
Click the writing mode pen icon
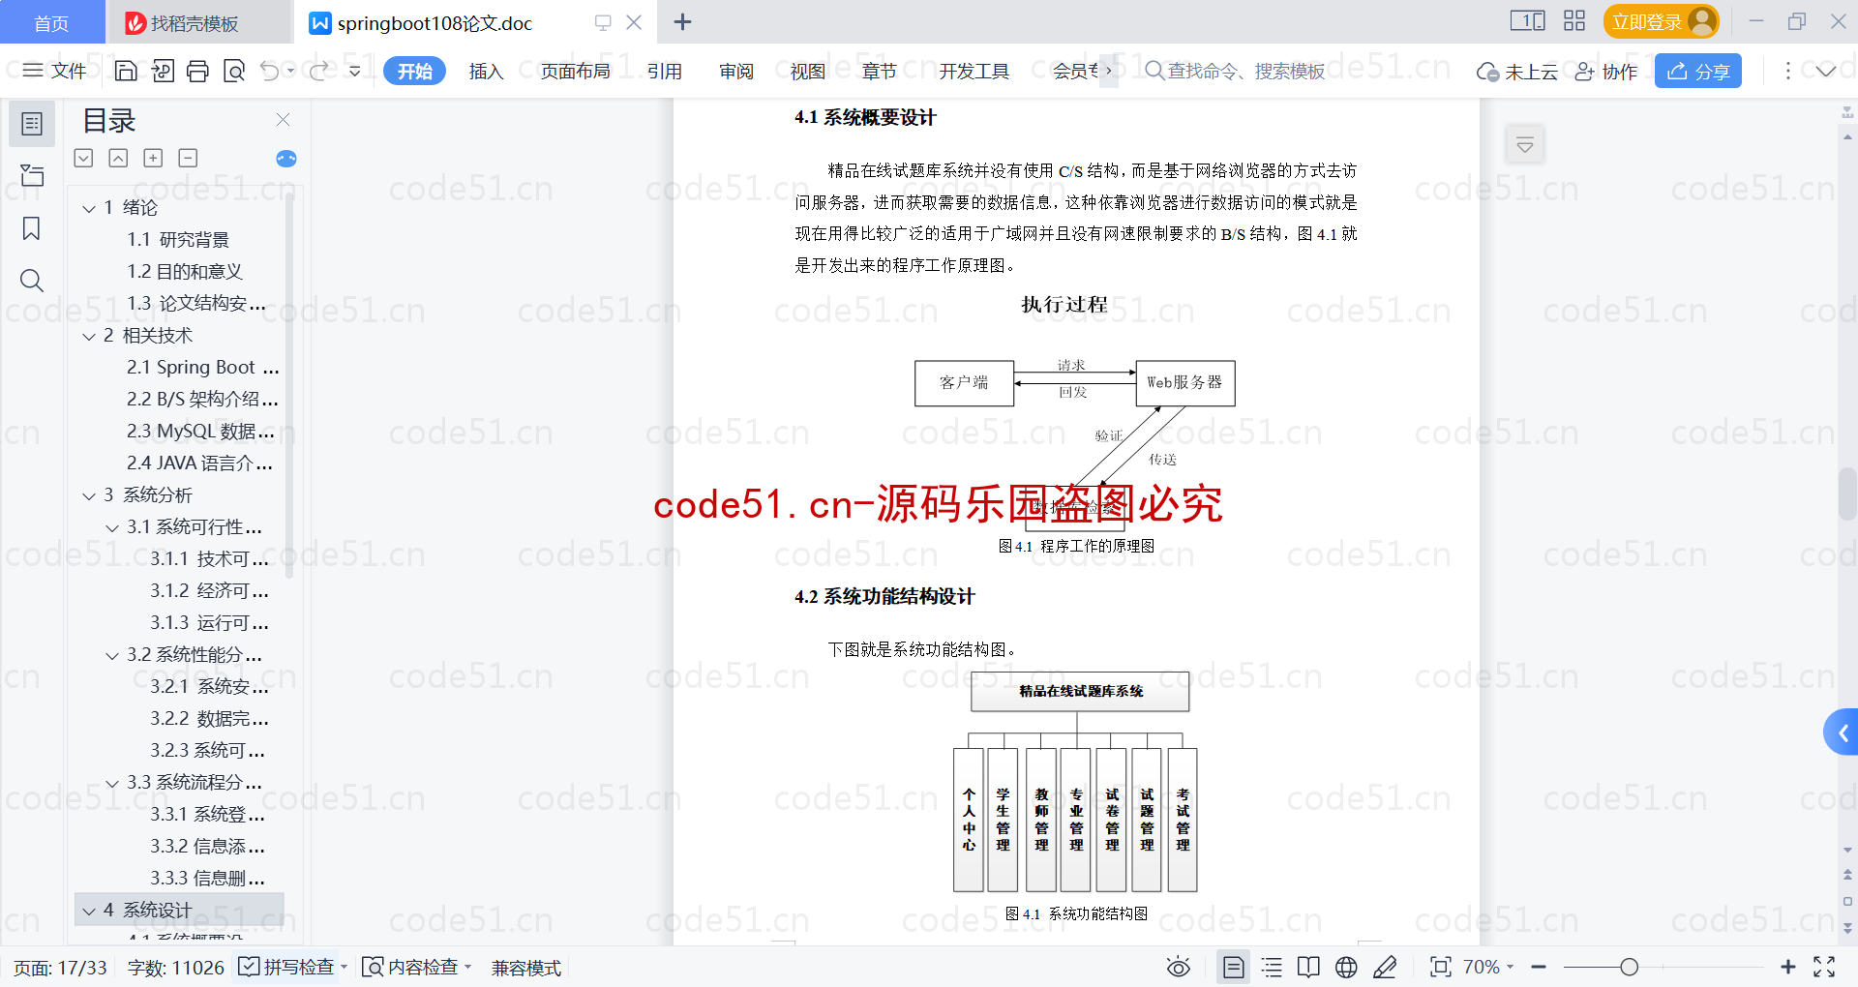tap(1385, 967)
